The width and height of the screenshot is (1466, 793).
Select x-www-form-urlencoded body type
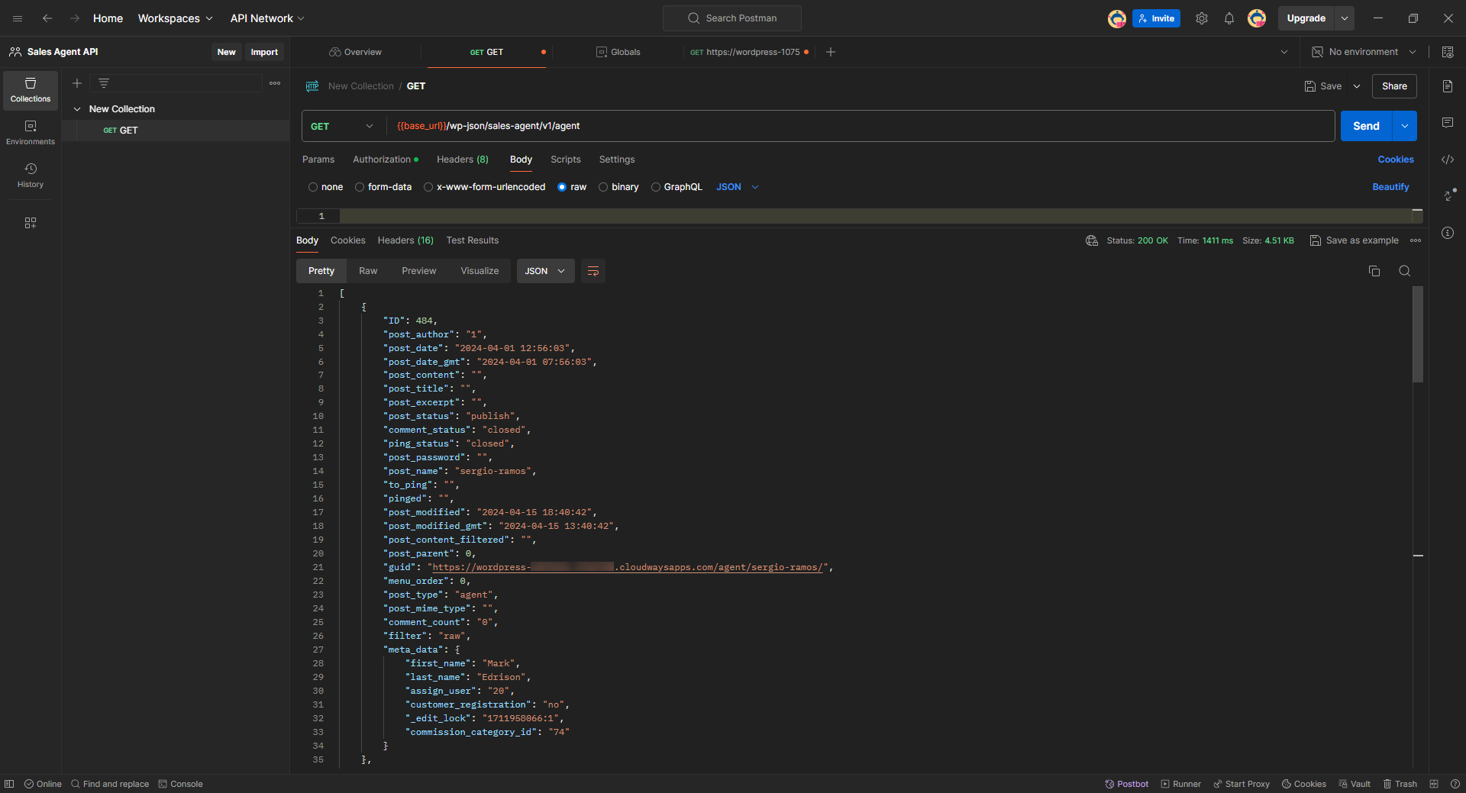coord(428,187)
